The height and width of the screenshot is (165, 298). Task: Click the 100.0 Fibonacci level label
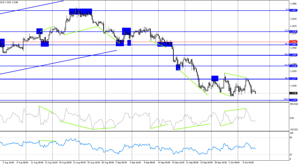click(286, 99)
